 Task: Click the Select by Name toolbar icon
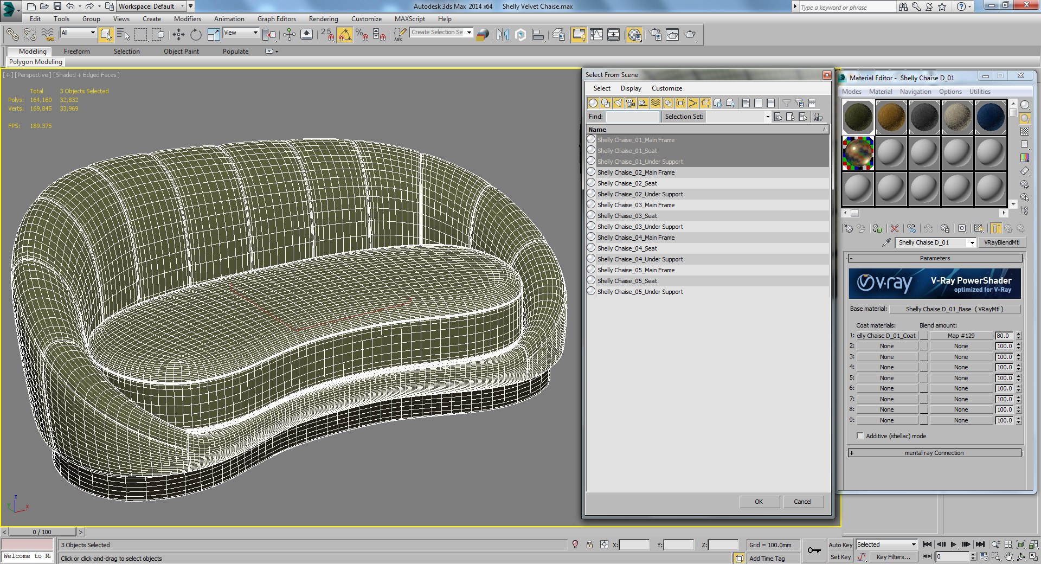point(124,35)
